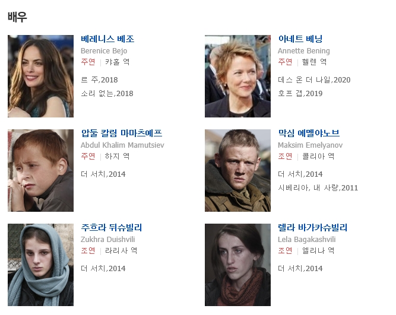Open Maksim Emelyanov's photo
Viewport: 396px width, 315px height.
click(x=237, y=170)
